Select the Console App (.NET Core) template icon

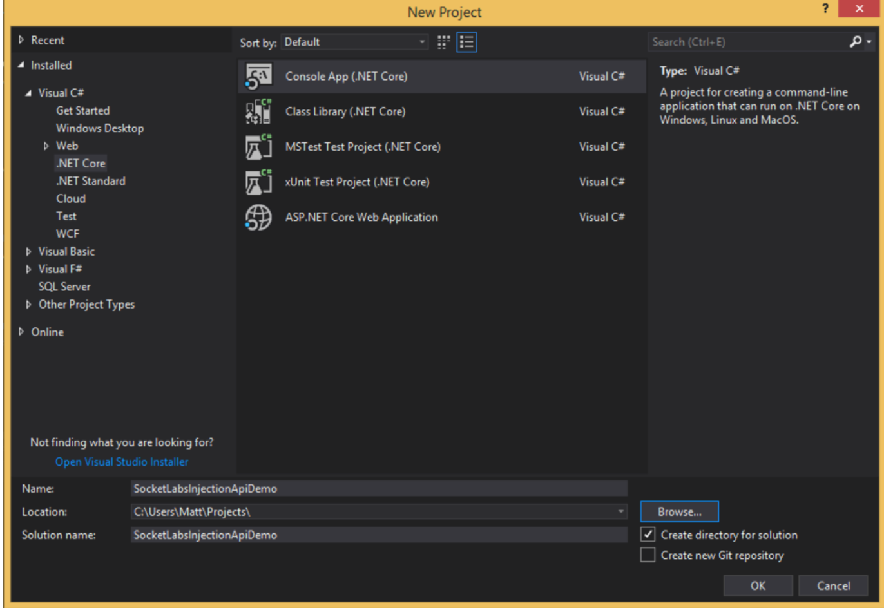pyautogui.click(x=258, y=77)
